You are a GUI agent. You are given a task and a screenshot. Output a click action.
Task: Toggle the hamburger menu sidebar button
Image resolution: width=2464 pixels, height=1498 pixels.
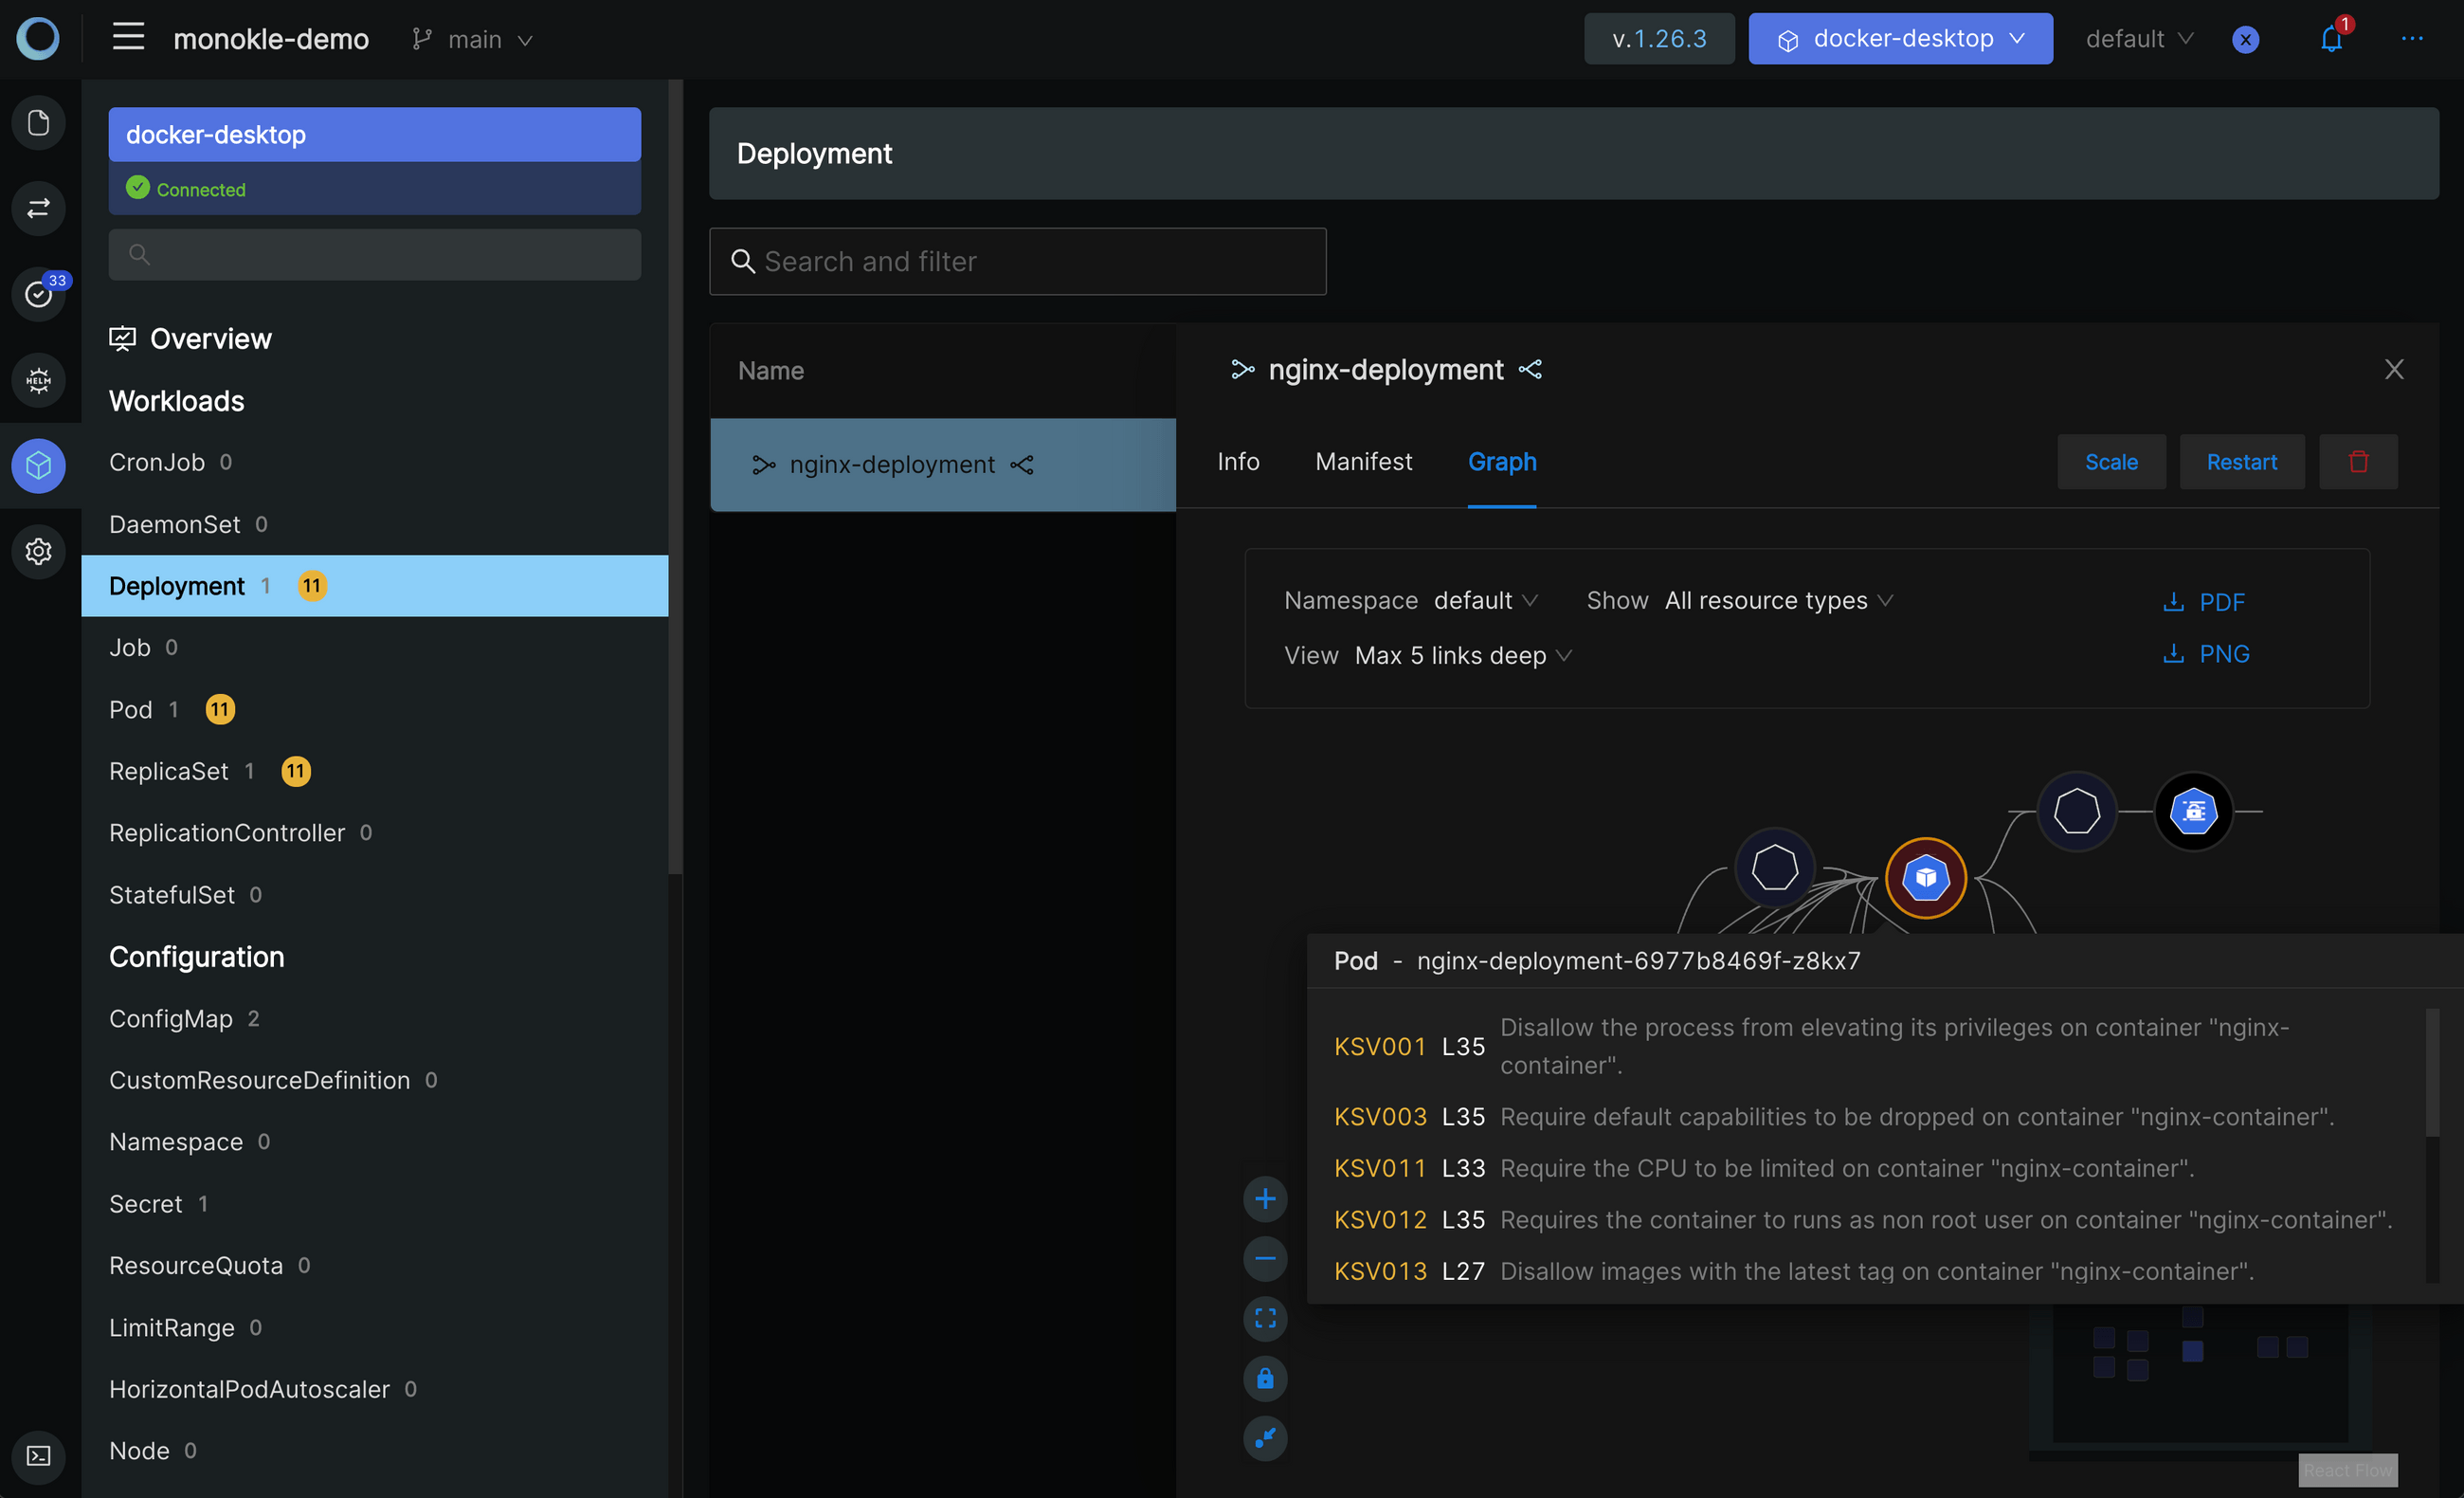pos(128,38)
